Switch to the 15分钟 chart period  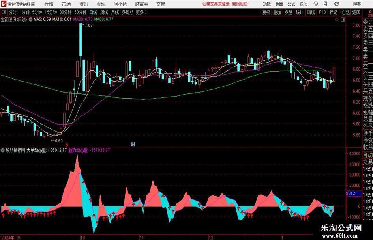click(51, 12)
